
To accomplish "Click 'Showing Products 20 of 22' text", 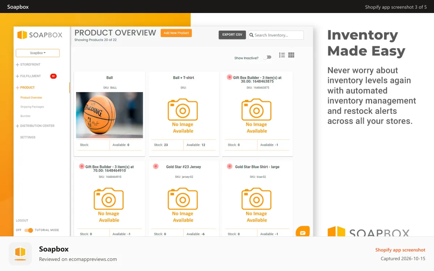I will [x=95, y=40].
